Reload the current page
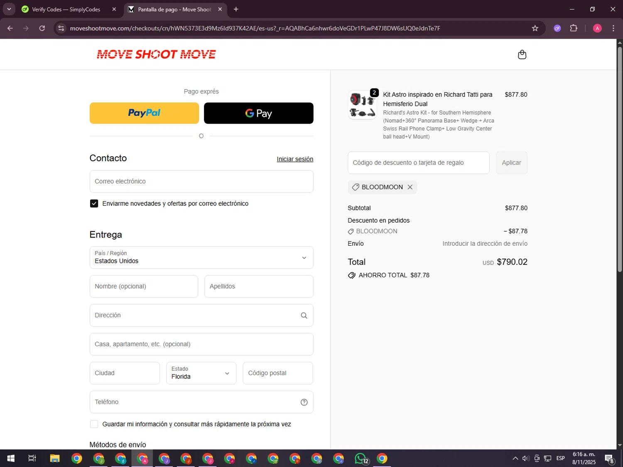 (x=42, y=28)
